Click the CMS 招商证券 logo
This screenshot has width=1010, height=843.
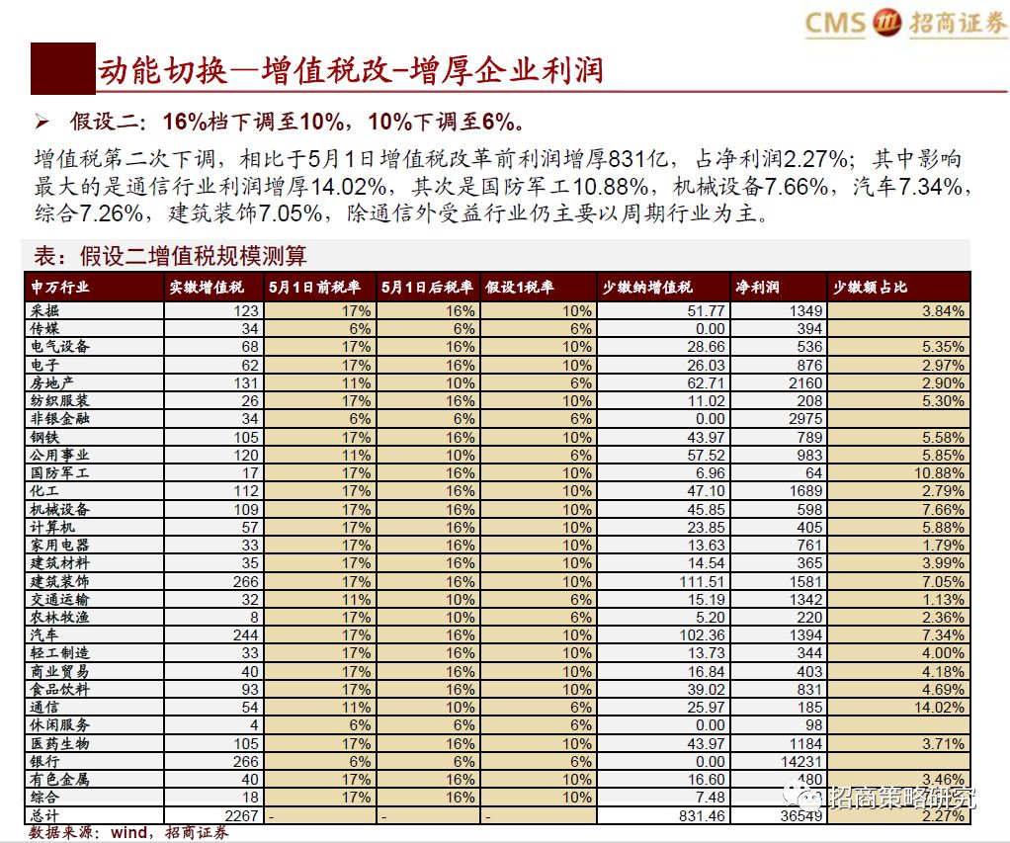pos(905,23)
